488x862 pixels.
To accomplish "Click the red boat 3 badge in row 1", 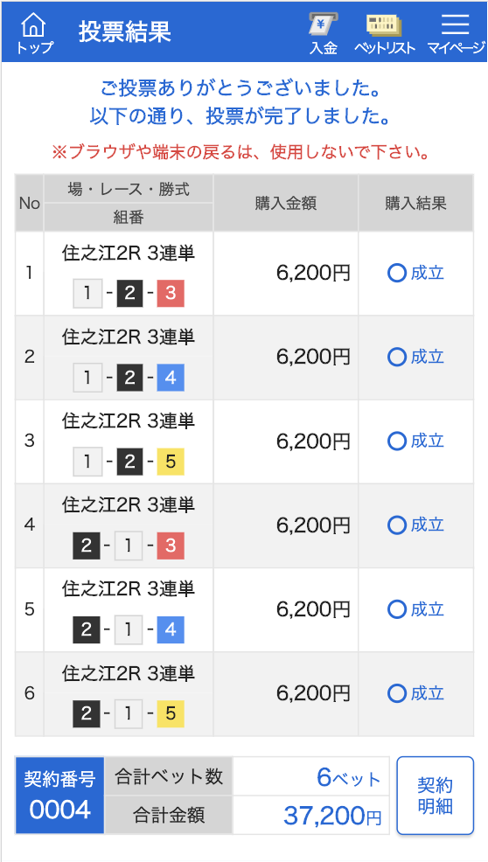I will pyautogui.click(x=171, y=294).
